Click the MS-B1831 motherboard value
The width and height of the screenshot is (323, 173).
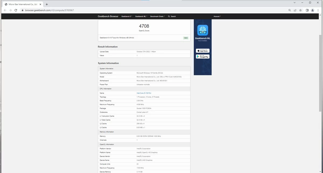(x=152, y=81)
